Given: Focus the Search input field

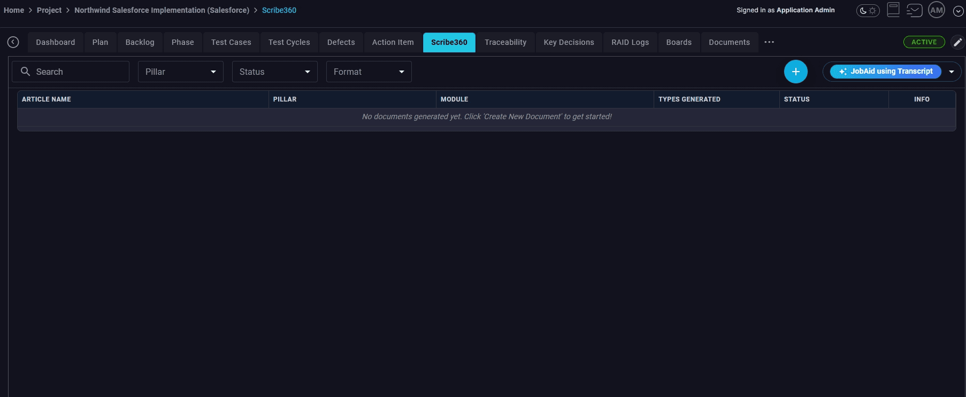Looking at the screenshot, I should pyautogui.click(x=71, y=72).
